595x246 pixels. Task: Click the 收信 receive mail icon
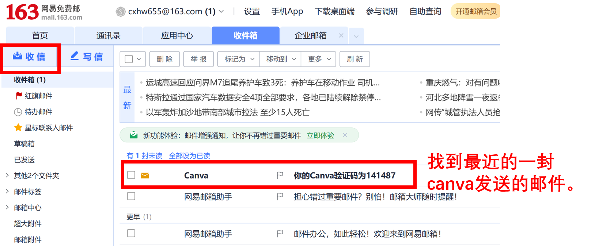pos(18,56)
